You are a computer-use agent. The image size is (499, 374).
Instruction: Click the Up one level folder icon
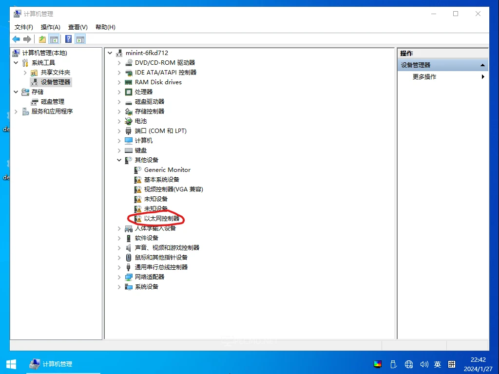click(x=42, y=39)
